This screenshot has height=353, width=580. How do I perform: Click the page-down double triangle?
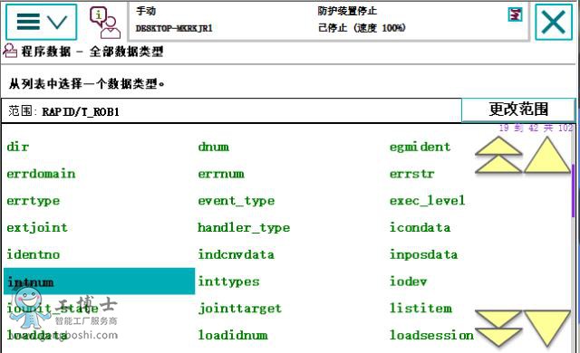coord(498,328)
